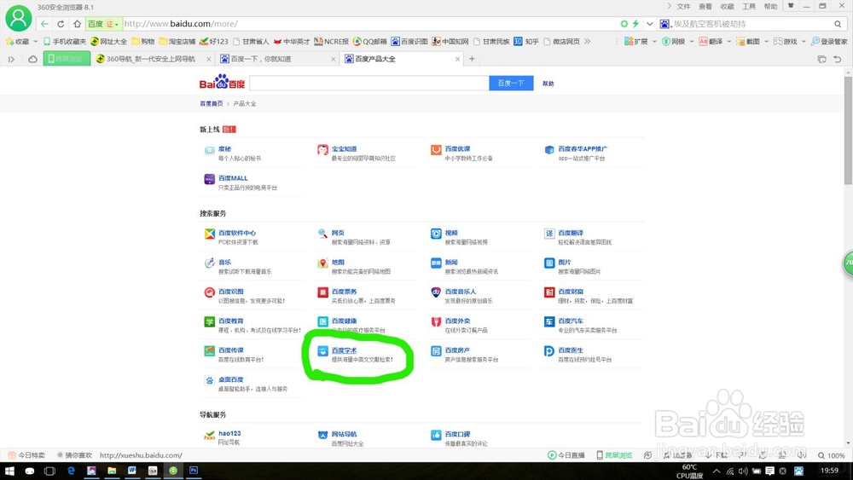Image resolution: width=853 pixels, height=480 pixels.
Task: Show more bookmarks with the >> chevron
Action: (588, 41)
